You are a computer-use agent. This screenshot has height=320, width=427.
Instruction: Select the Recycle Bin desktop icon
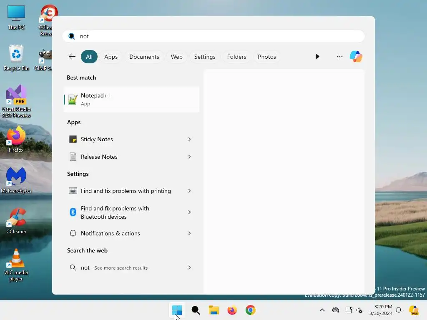point(16,58)
